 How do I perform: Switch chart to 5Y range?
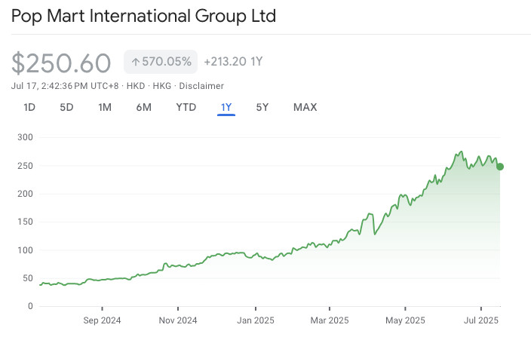click(262, 107)
